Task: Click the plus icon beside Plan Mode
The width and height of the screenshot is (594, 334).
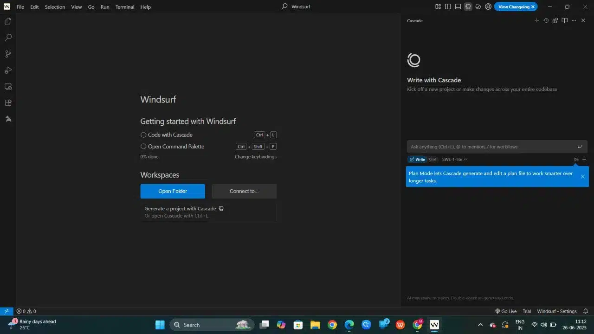Action: pos(584,159)
